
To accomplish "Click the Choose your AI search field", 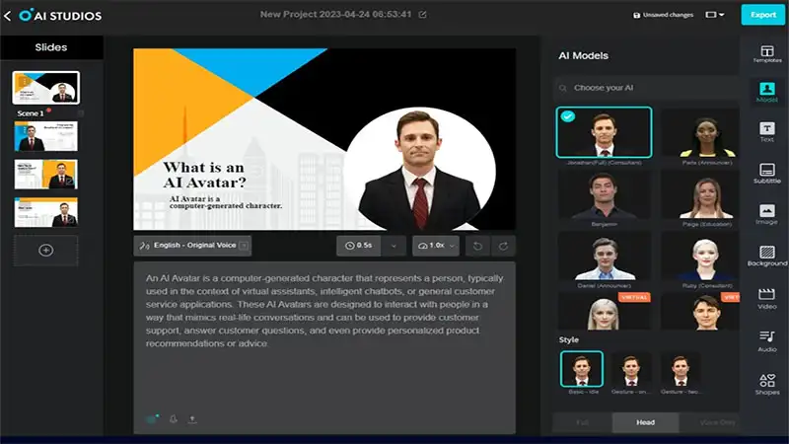I will (x=647, y=88).
